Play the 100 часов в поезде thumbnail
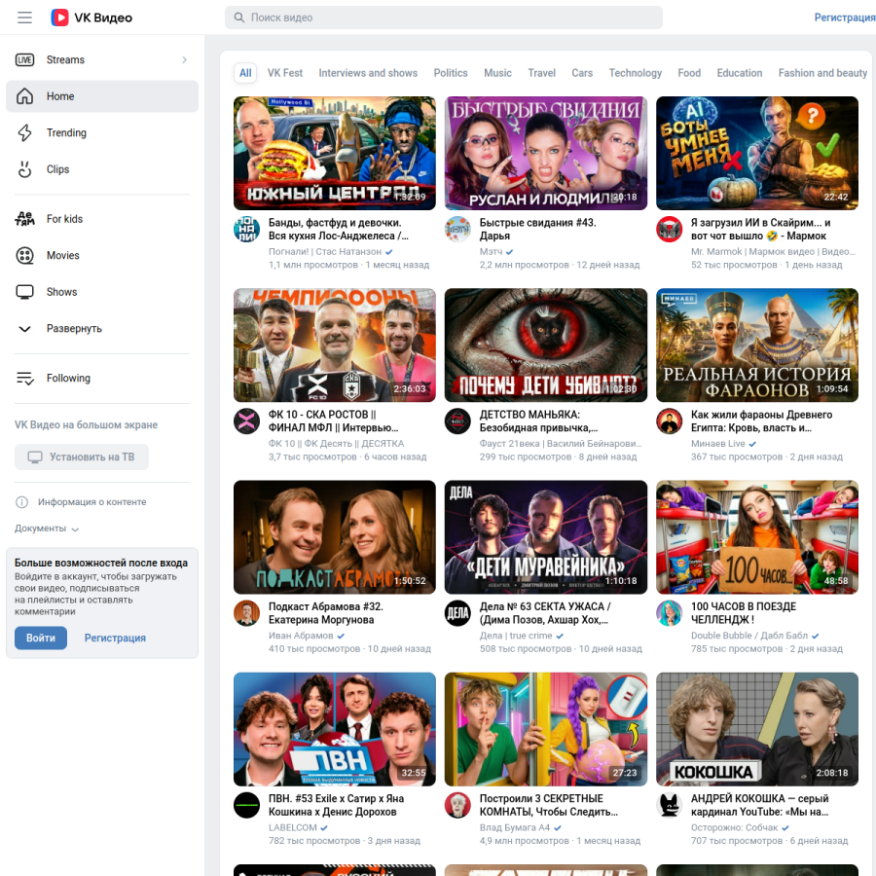 click(x=757, y=537)
